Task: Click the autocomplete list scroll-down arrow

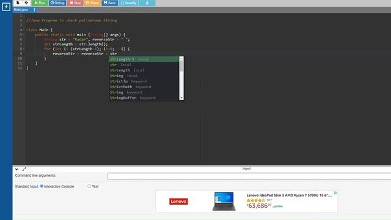Action: pos(181,98)
